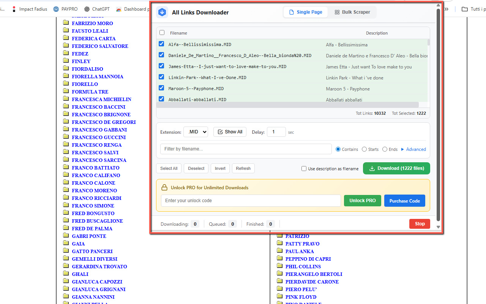The height and width of the screenshot is (304, 486).
Task: Enable Use description as filename
Action: pos(304,169)
